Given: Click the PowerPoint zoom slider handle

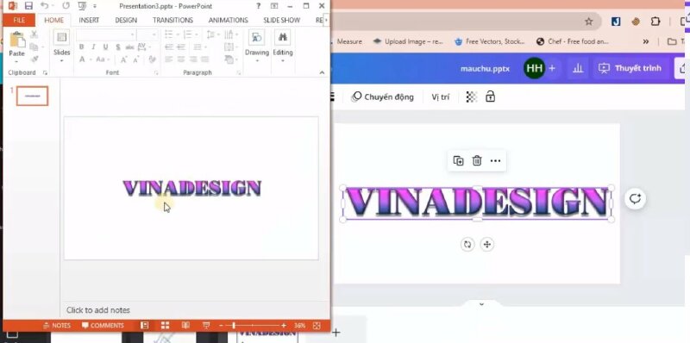Looking at the screenshot, I should [233, 326].
